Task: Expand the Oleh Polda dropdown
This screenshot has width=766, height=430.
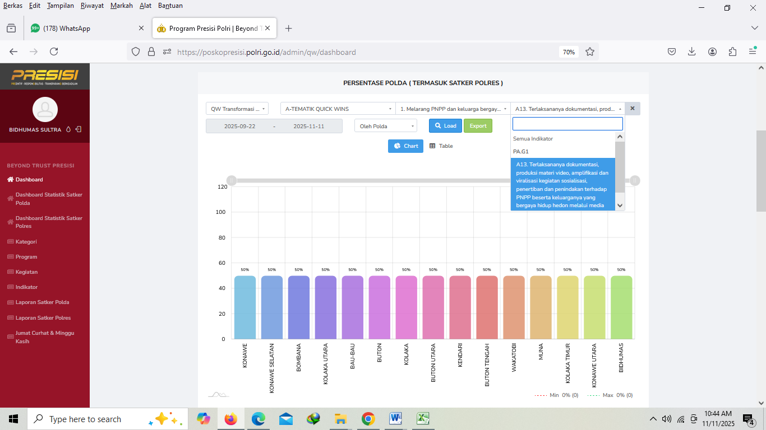Action: tap(386, 126)
